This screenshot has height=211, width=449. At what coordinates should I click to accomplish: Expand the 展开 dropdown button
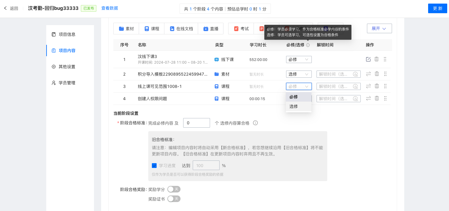(x=379, y=28)
